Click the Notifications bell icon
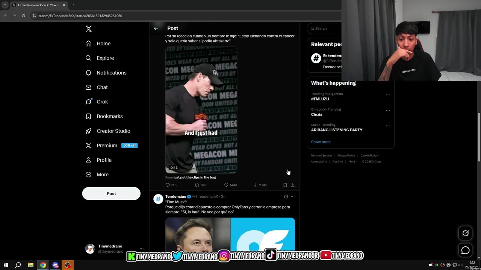Image resolution: width=481 pixels, height=270 pixels. [88, 73]
